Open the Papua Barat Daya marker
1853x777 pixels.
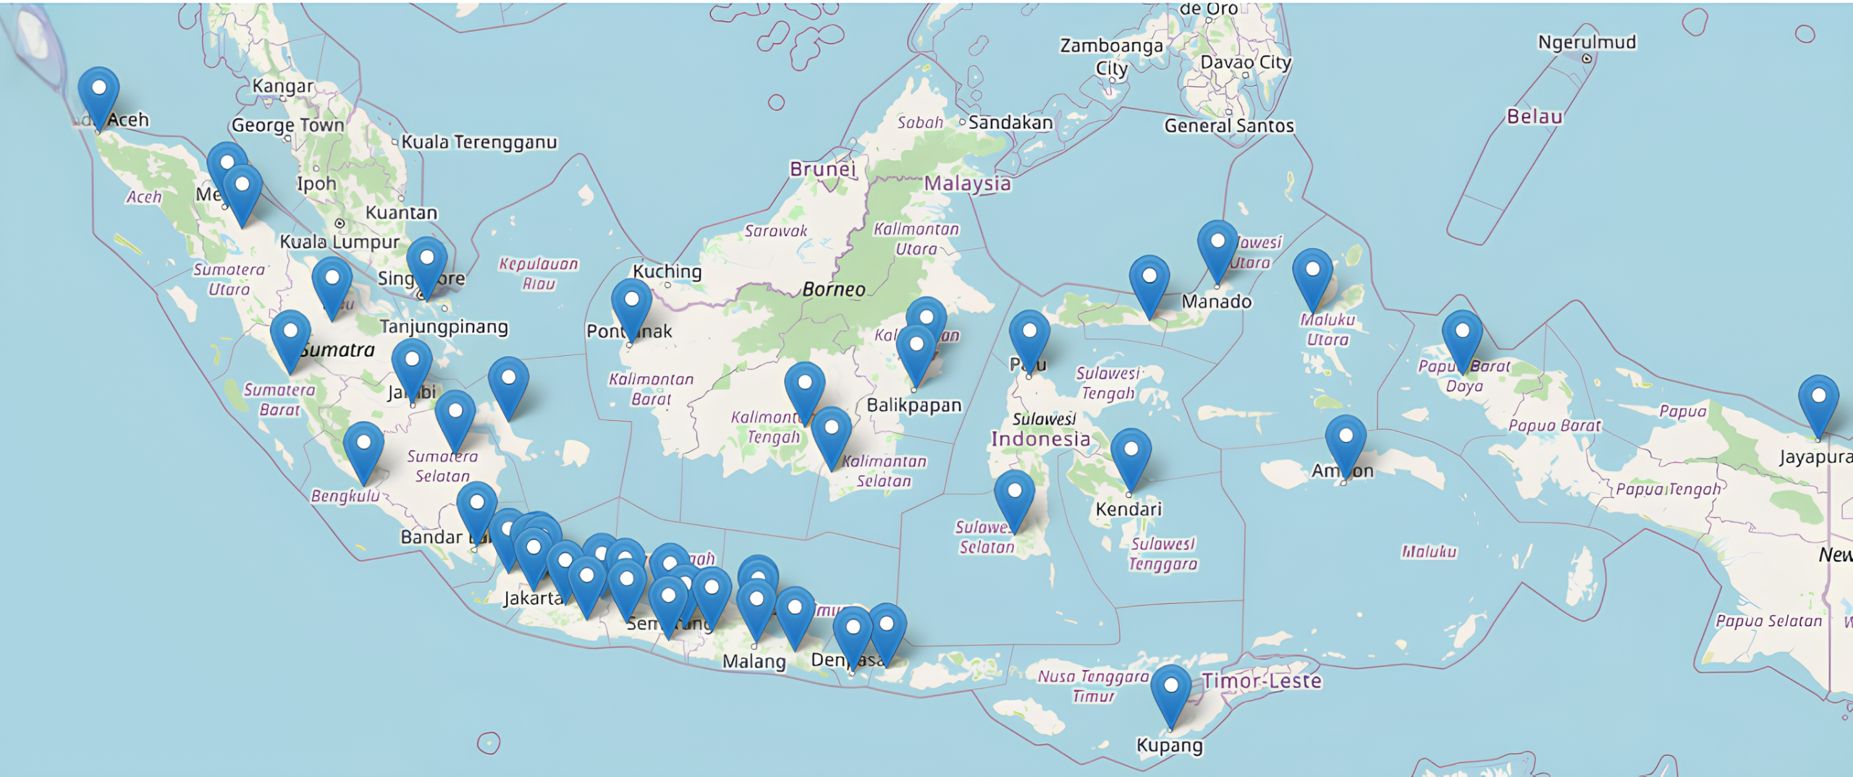1461,337
